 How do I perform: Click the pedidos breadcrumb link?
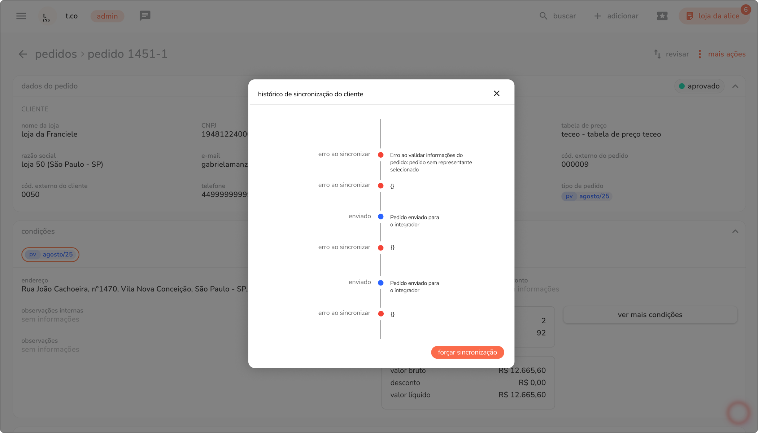point(56,54)
